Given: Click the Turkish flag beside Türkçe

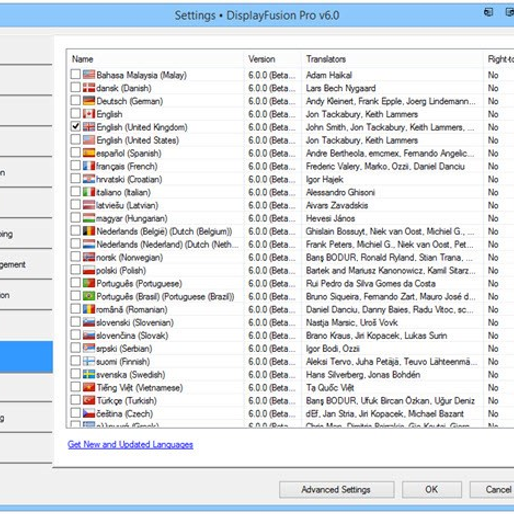Looking at the screenshot, I should coord(89,400).
